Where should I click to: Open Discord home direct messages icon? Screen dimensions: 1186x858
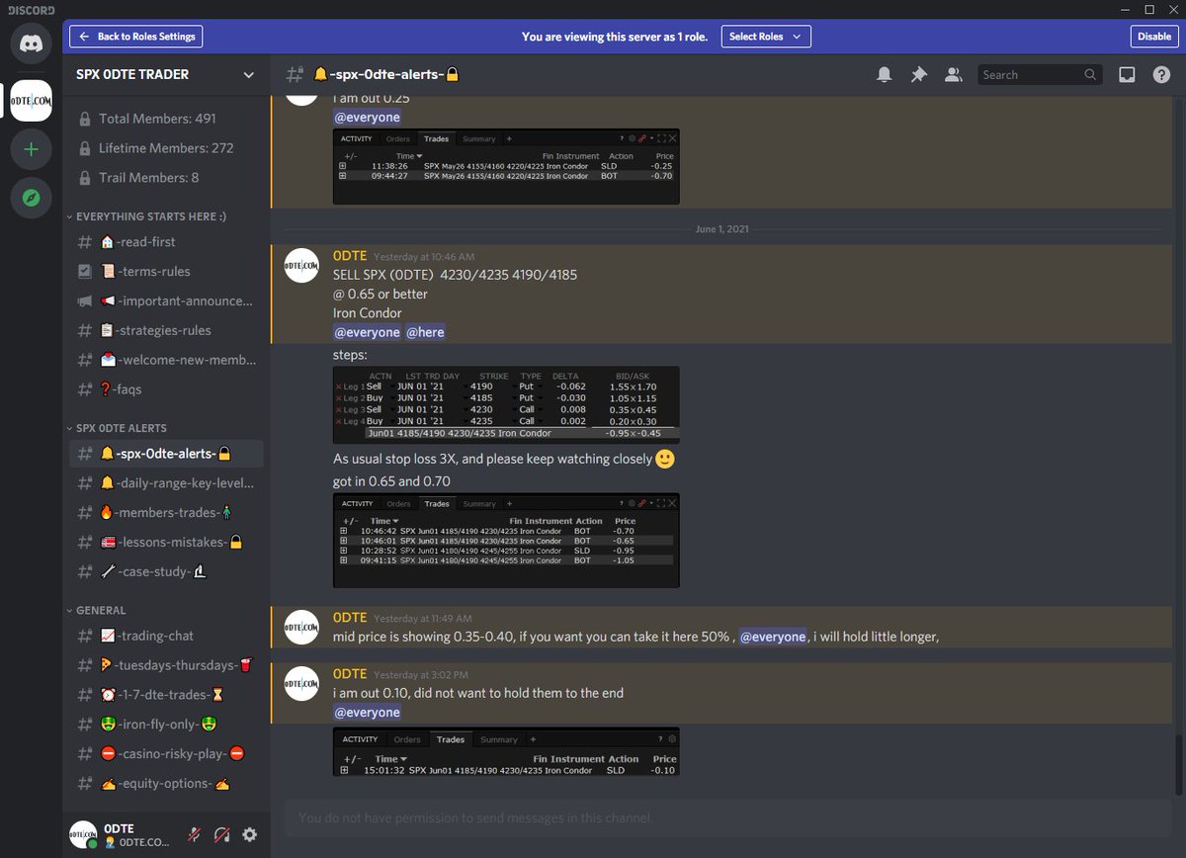click(31, 44)
